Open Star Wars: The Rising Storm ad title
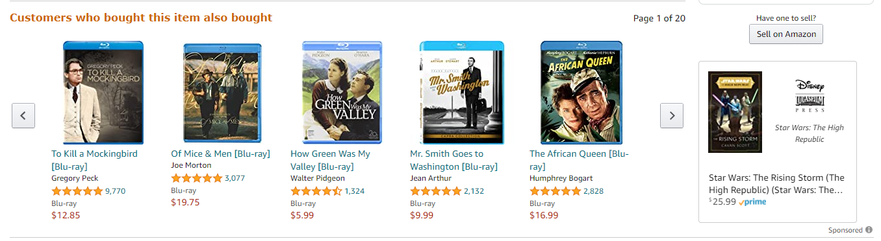 point(776,184)
